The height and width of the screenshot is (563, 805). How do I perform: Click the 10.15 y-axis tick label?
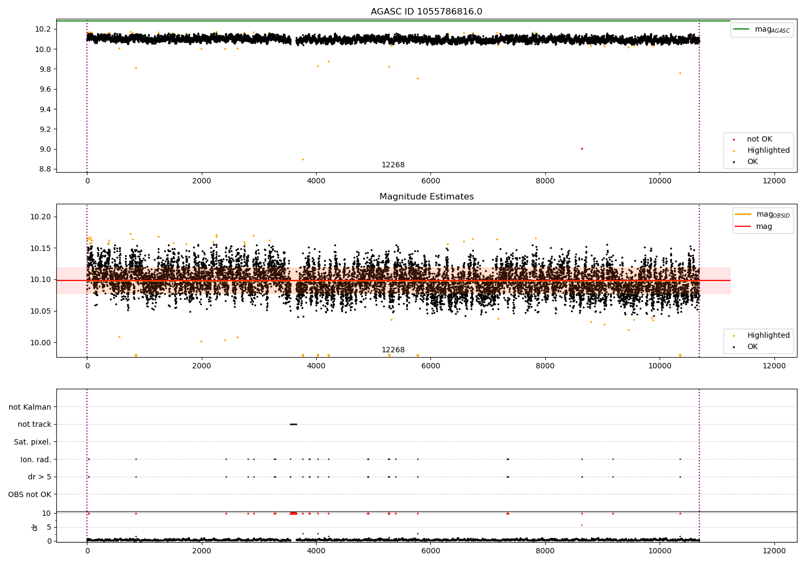[41, 248]
